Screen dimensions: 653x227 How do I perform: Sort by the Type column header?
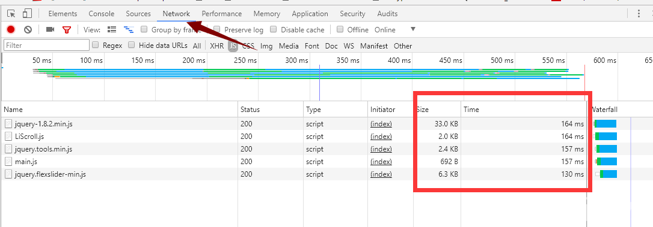pyautogui.click(x=336, y=110)
